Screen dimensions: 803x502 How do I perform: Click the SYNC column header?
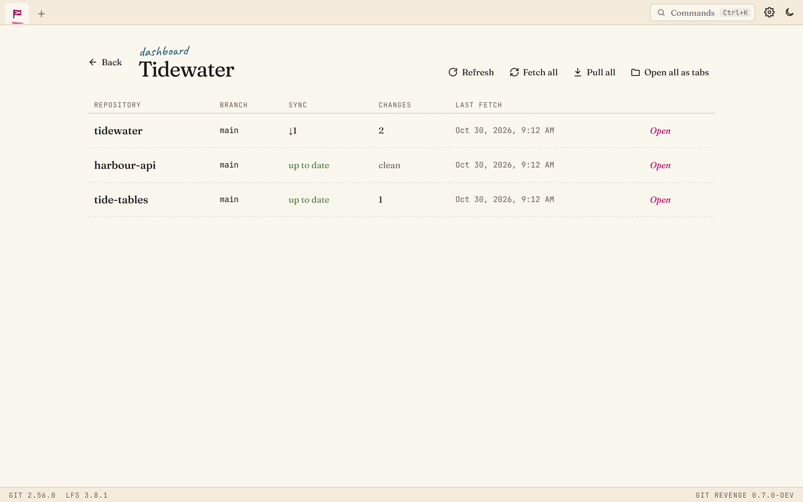298,105
